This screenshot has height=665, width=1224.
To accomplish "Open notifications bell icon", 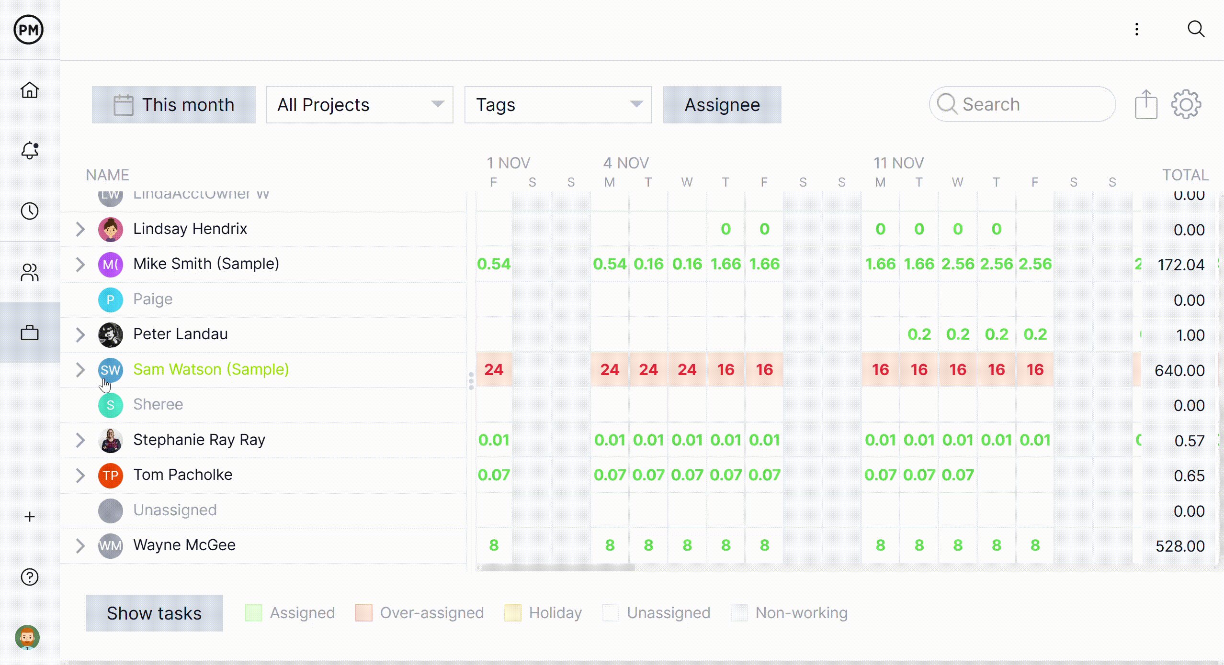I will 30,150.
